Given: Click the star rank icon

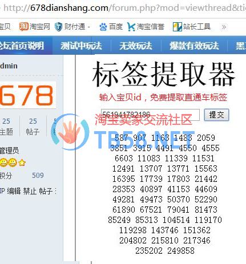Looking at the screenshot, I should [x=22, y=163].
